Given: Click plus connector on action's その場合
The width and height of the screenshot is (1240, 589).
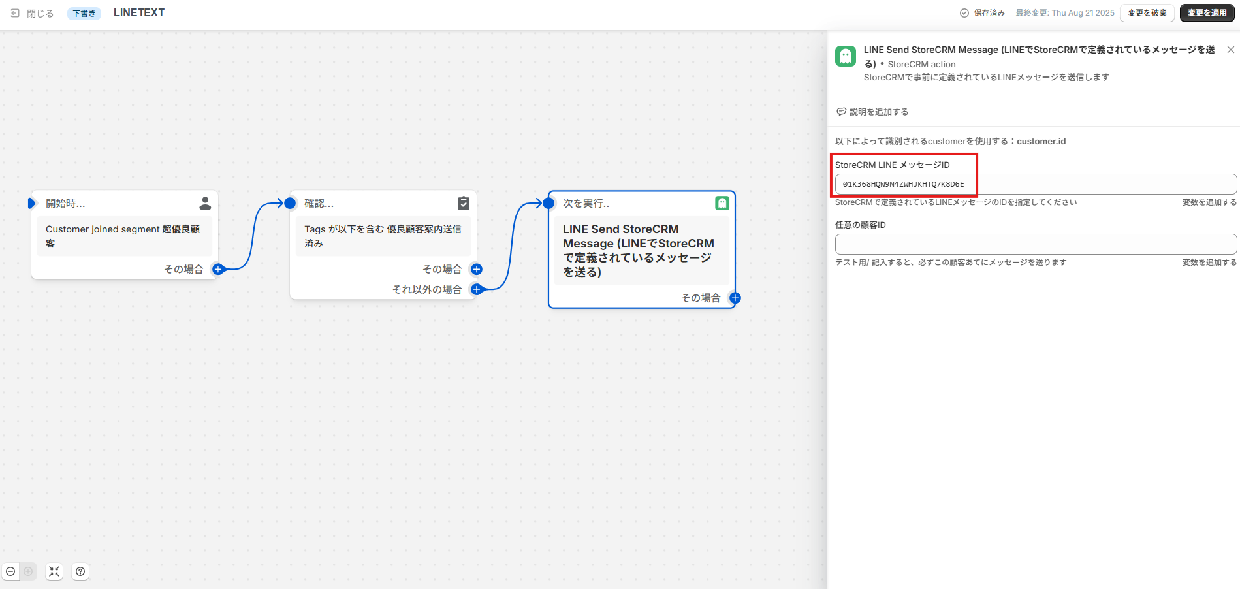Looking at the screenshot, I should click(735, 298).
